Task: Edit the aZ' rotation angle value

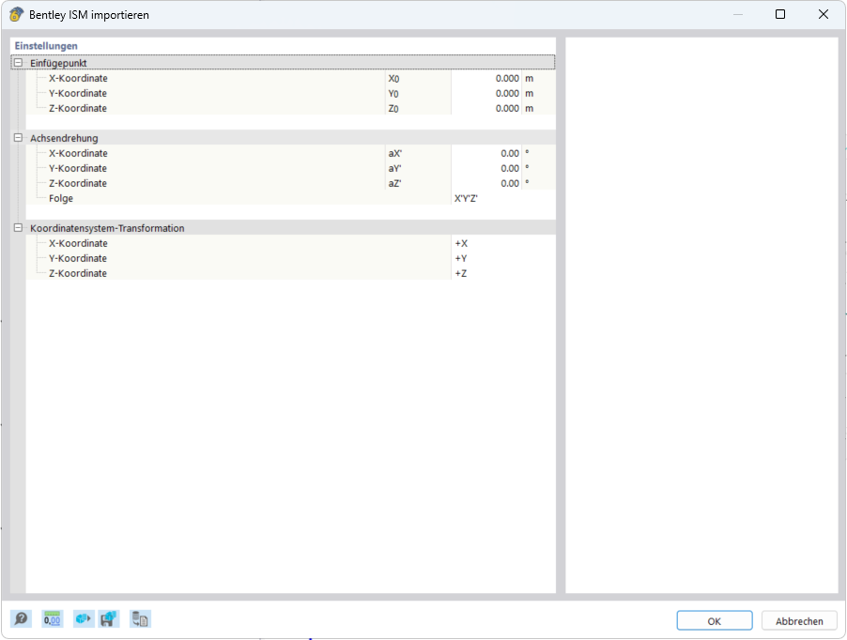Action: pos(486,183)
